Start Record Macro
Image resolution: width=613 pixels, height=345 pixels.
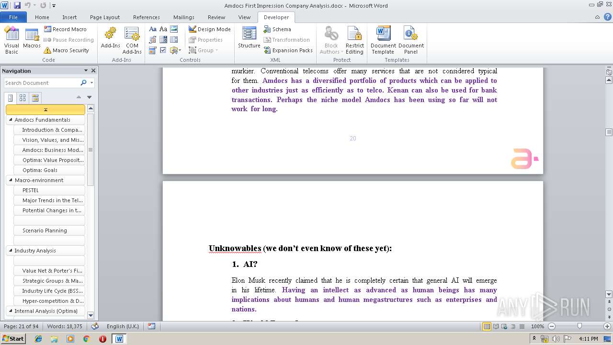65,29
